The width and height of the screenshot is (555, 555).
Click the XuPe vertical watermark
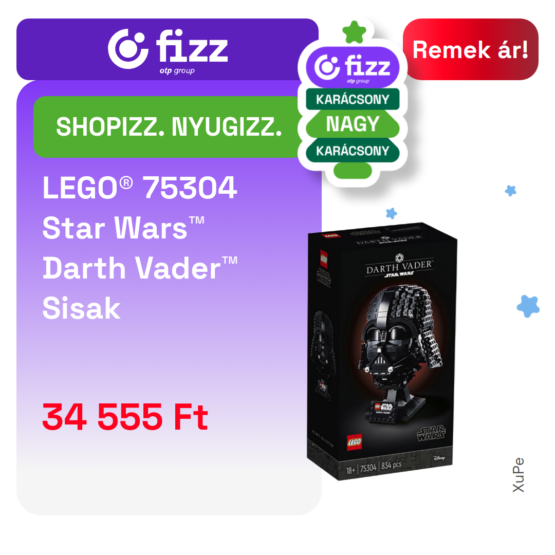pos(518,475)
